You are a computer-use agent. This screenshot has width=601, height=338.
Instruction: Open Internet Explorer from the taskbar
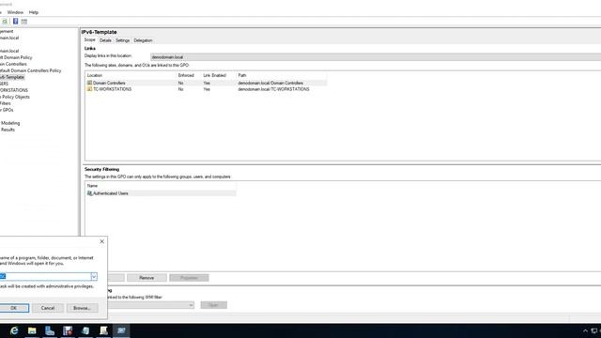pos(14,330)
